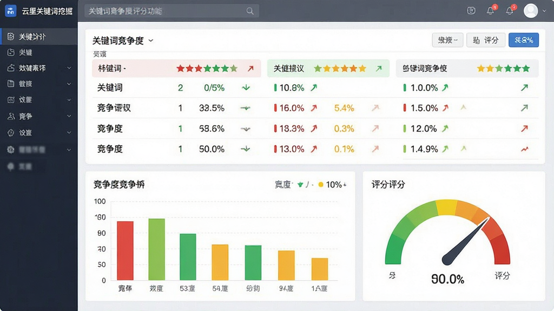Click the green legend marker in chart header
554x311 pixels.
coord(300,185)
